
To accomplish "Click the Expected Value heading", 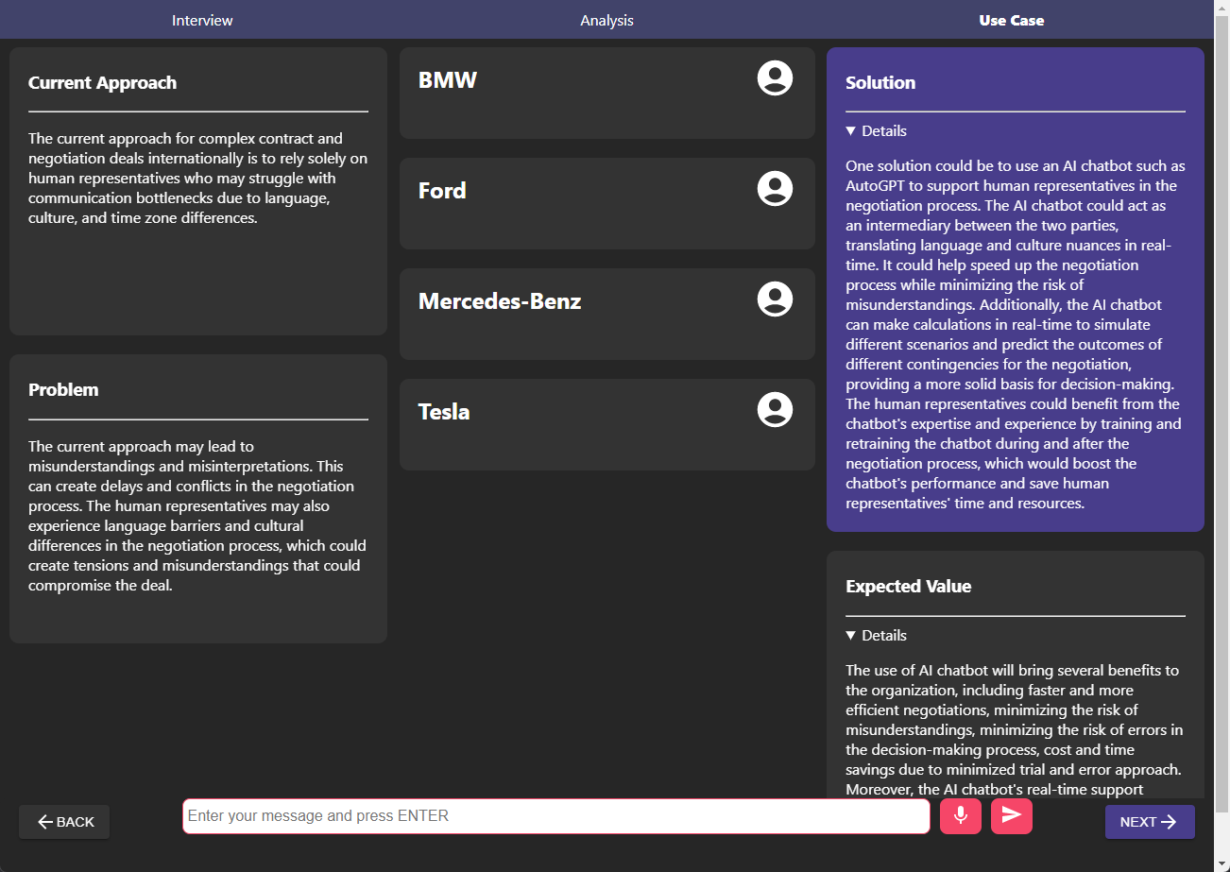I will coord(908,586).
